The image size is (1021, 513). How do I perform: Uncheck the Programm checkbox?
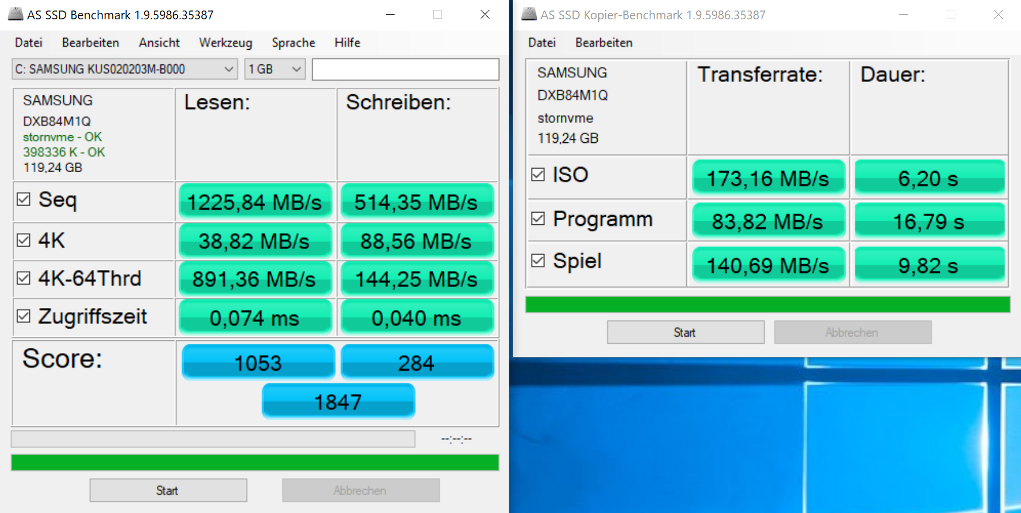(538, 218)
